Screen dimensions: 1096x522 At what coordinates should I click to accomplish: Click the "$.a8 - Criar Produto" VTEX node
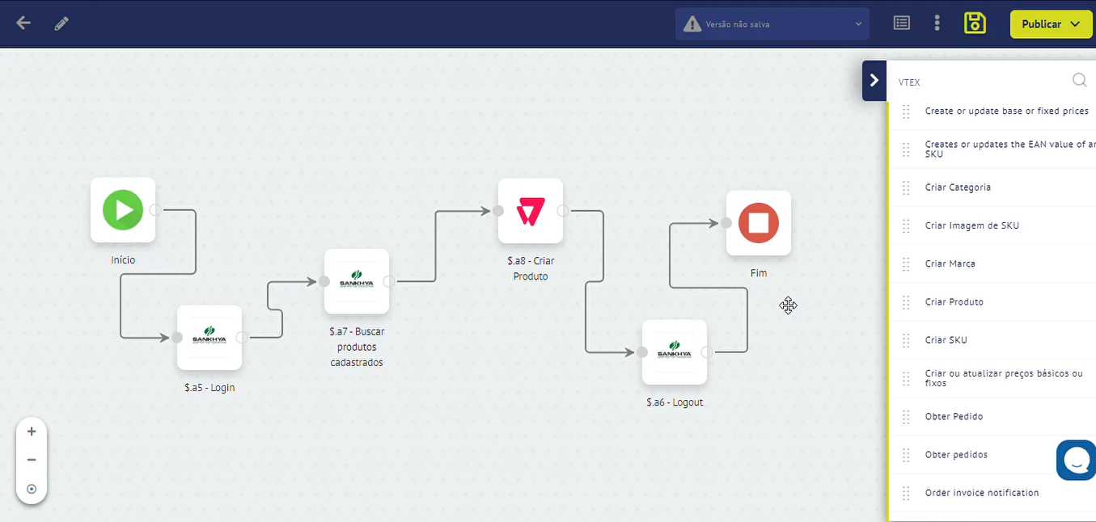530,212
